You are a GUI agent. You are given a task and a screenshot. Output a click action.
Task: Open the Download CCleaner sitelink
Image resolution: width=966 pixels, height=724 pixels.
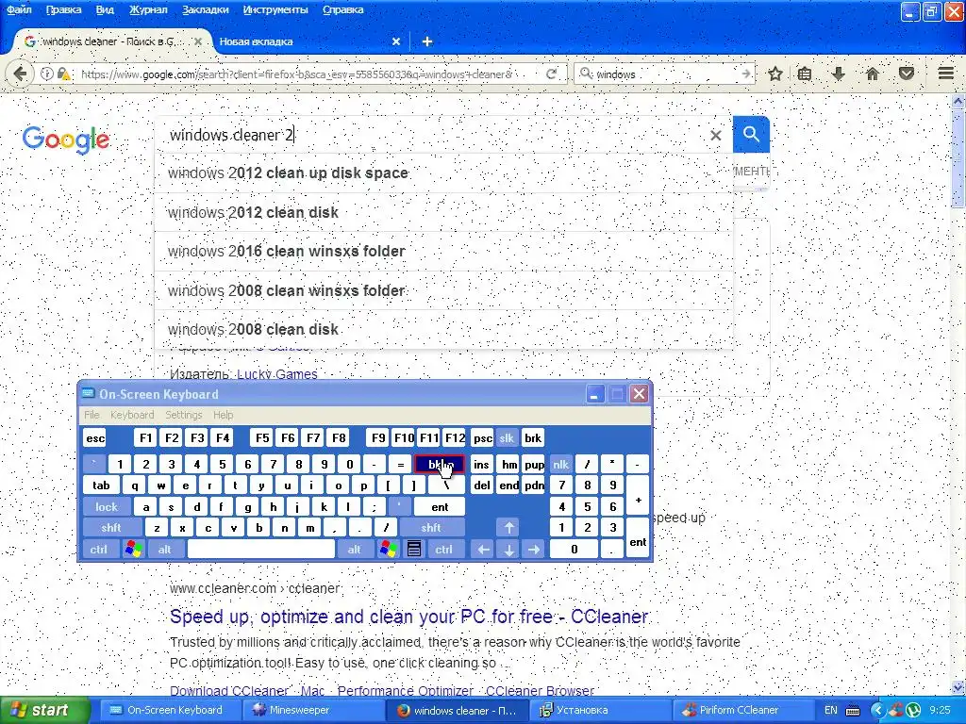pos(229,691)
